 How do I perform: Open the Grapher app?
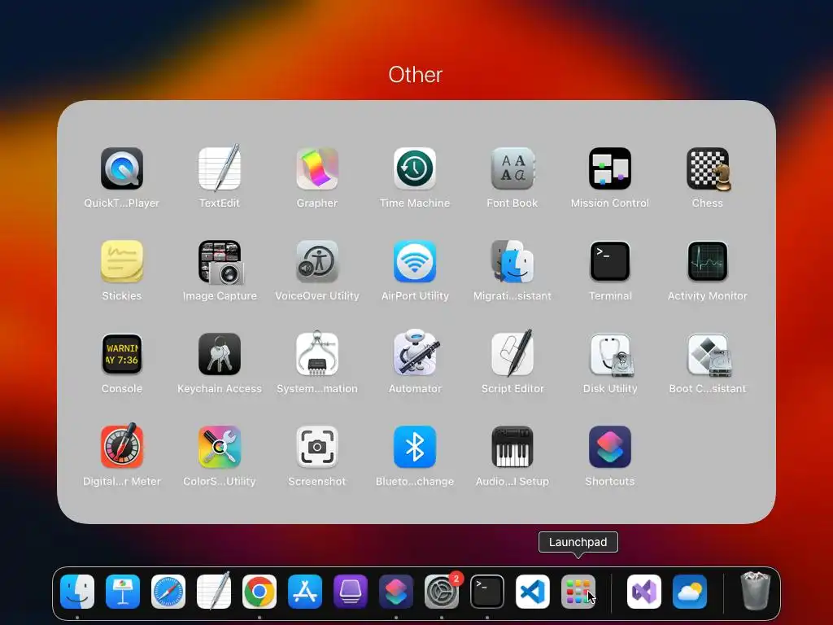pyautogui.click(x=317, y=168)
